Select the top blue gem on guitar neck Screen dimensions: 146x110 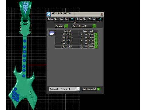point(25,41)
